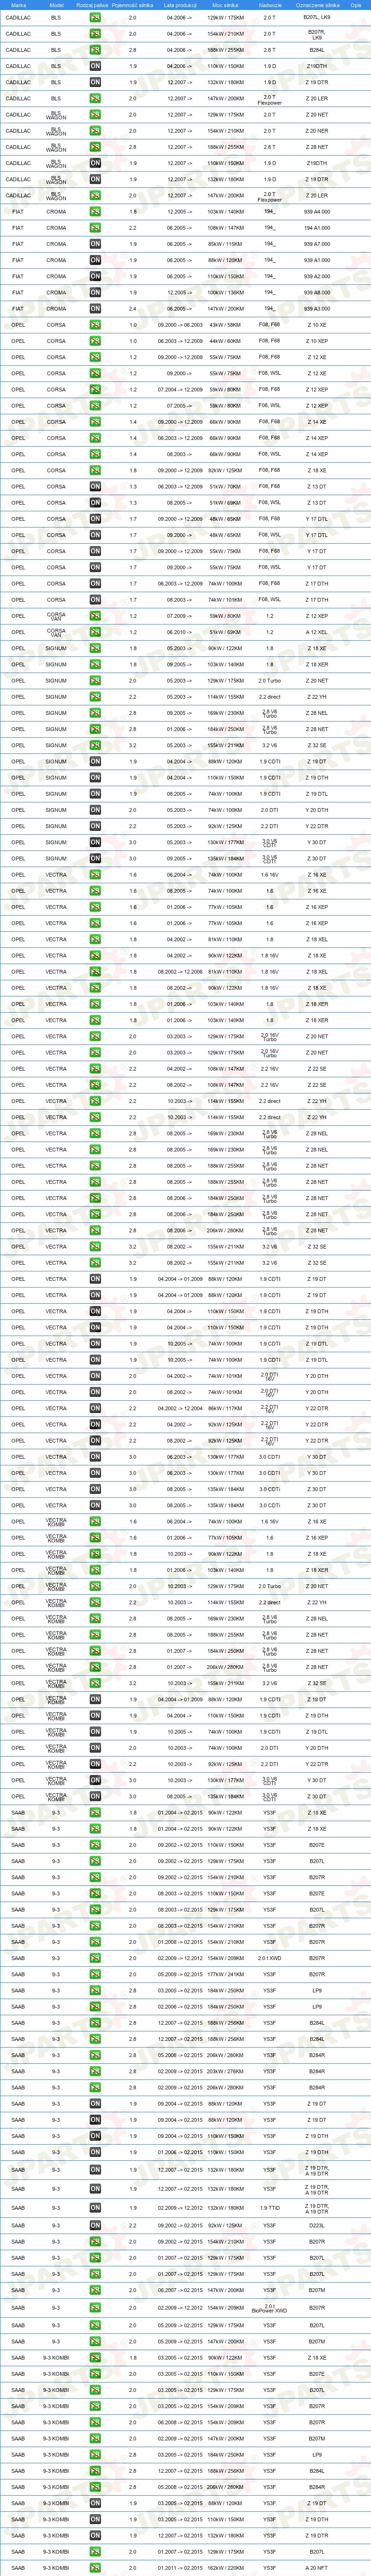Click diesel ON icon in Fiat Croma 939 A8.000 row
The image size is (371, 2576).
click(x=96, y=292)
